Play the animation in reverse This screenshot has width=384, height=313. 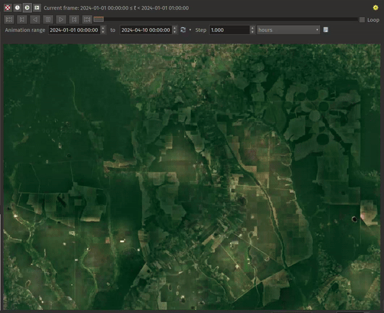[35, 20]
